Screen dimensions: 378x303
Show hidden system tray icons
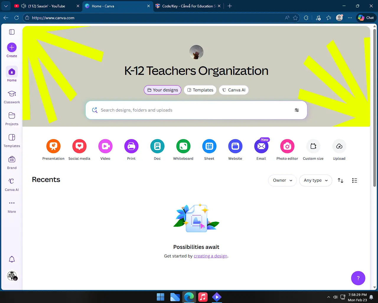tap(329, 297)
